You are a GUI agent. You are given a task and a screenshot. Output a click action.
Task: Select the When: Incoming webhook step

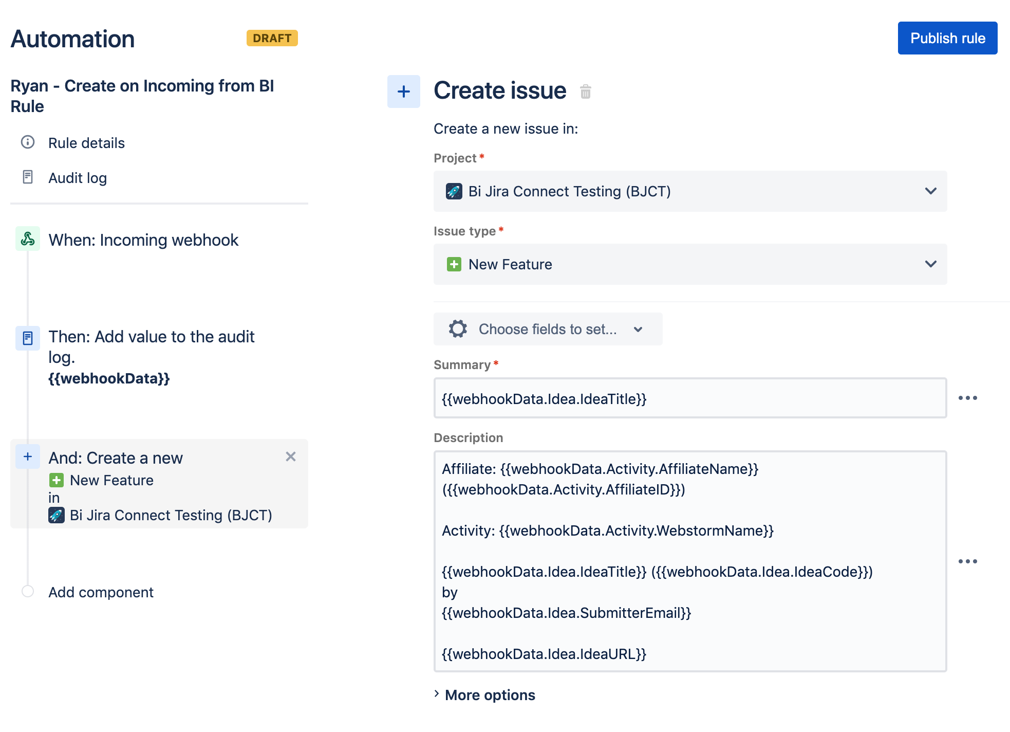(143, 240)
